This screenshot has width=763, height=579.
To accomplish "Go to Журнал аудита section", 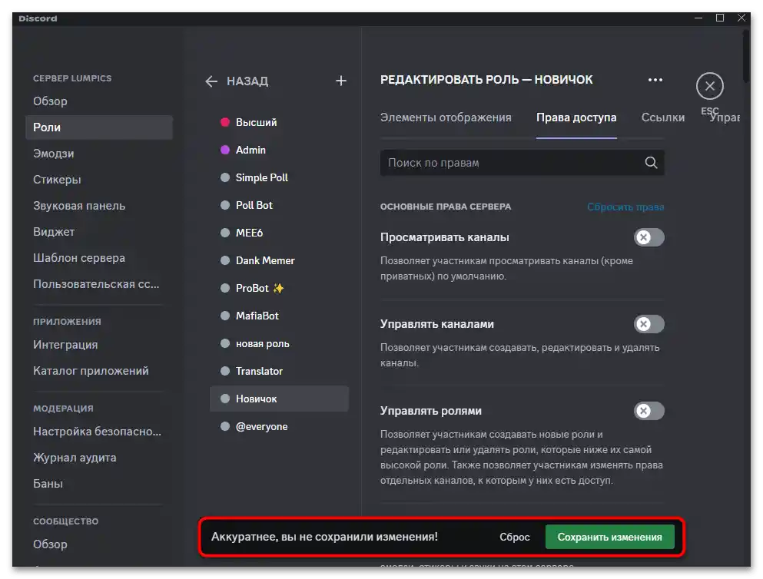I will pyautogui.click(x=75, y=458).
